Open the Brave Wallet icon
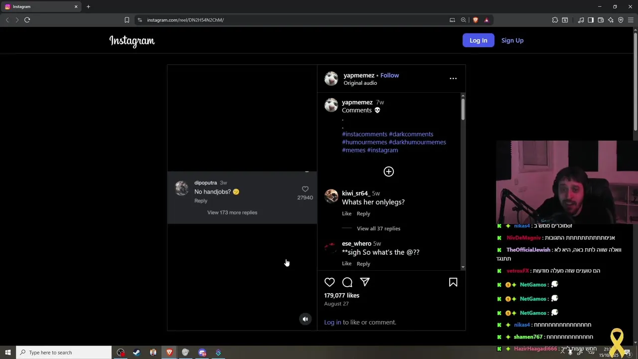638x359 pixels. pos(601,20)
